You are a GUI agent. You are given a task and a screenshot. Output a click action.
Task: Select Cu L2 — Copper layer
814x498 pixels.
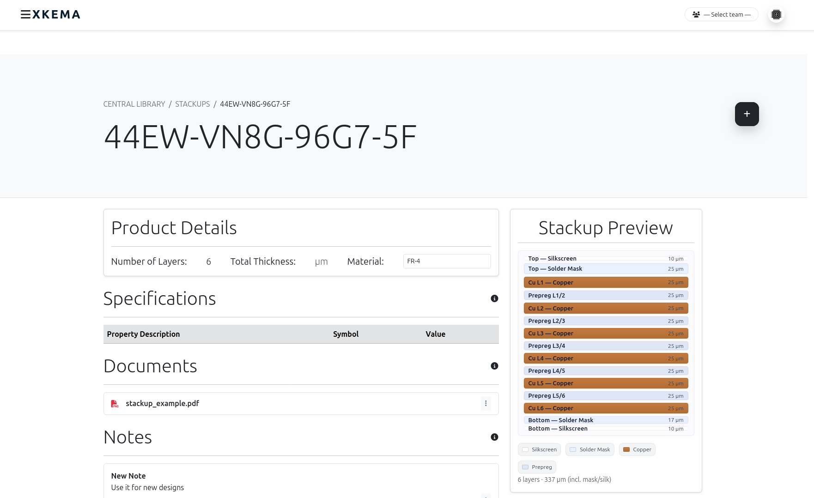coord(606,308)
